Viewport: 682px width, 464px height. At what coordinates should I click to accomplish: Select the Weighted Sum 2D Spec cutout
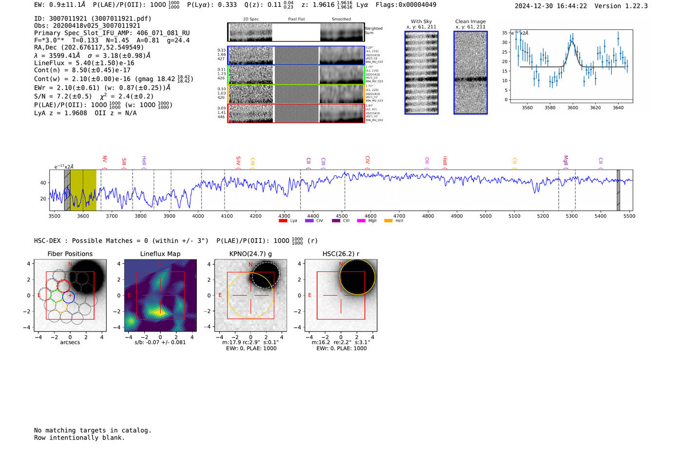point(250,32)
